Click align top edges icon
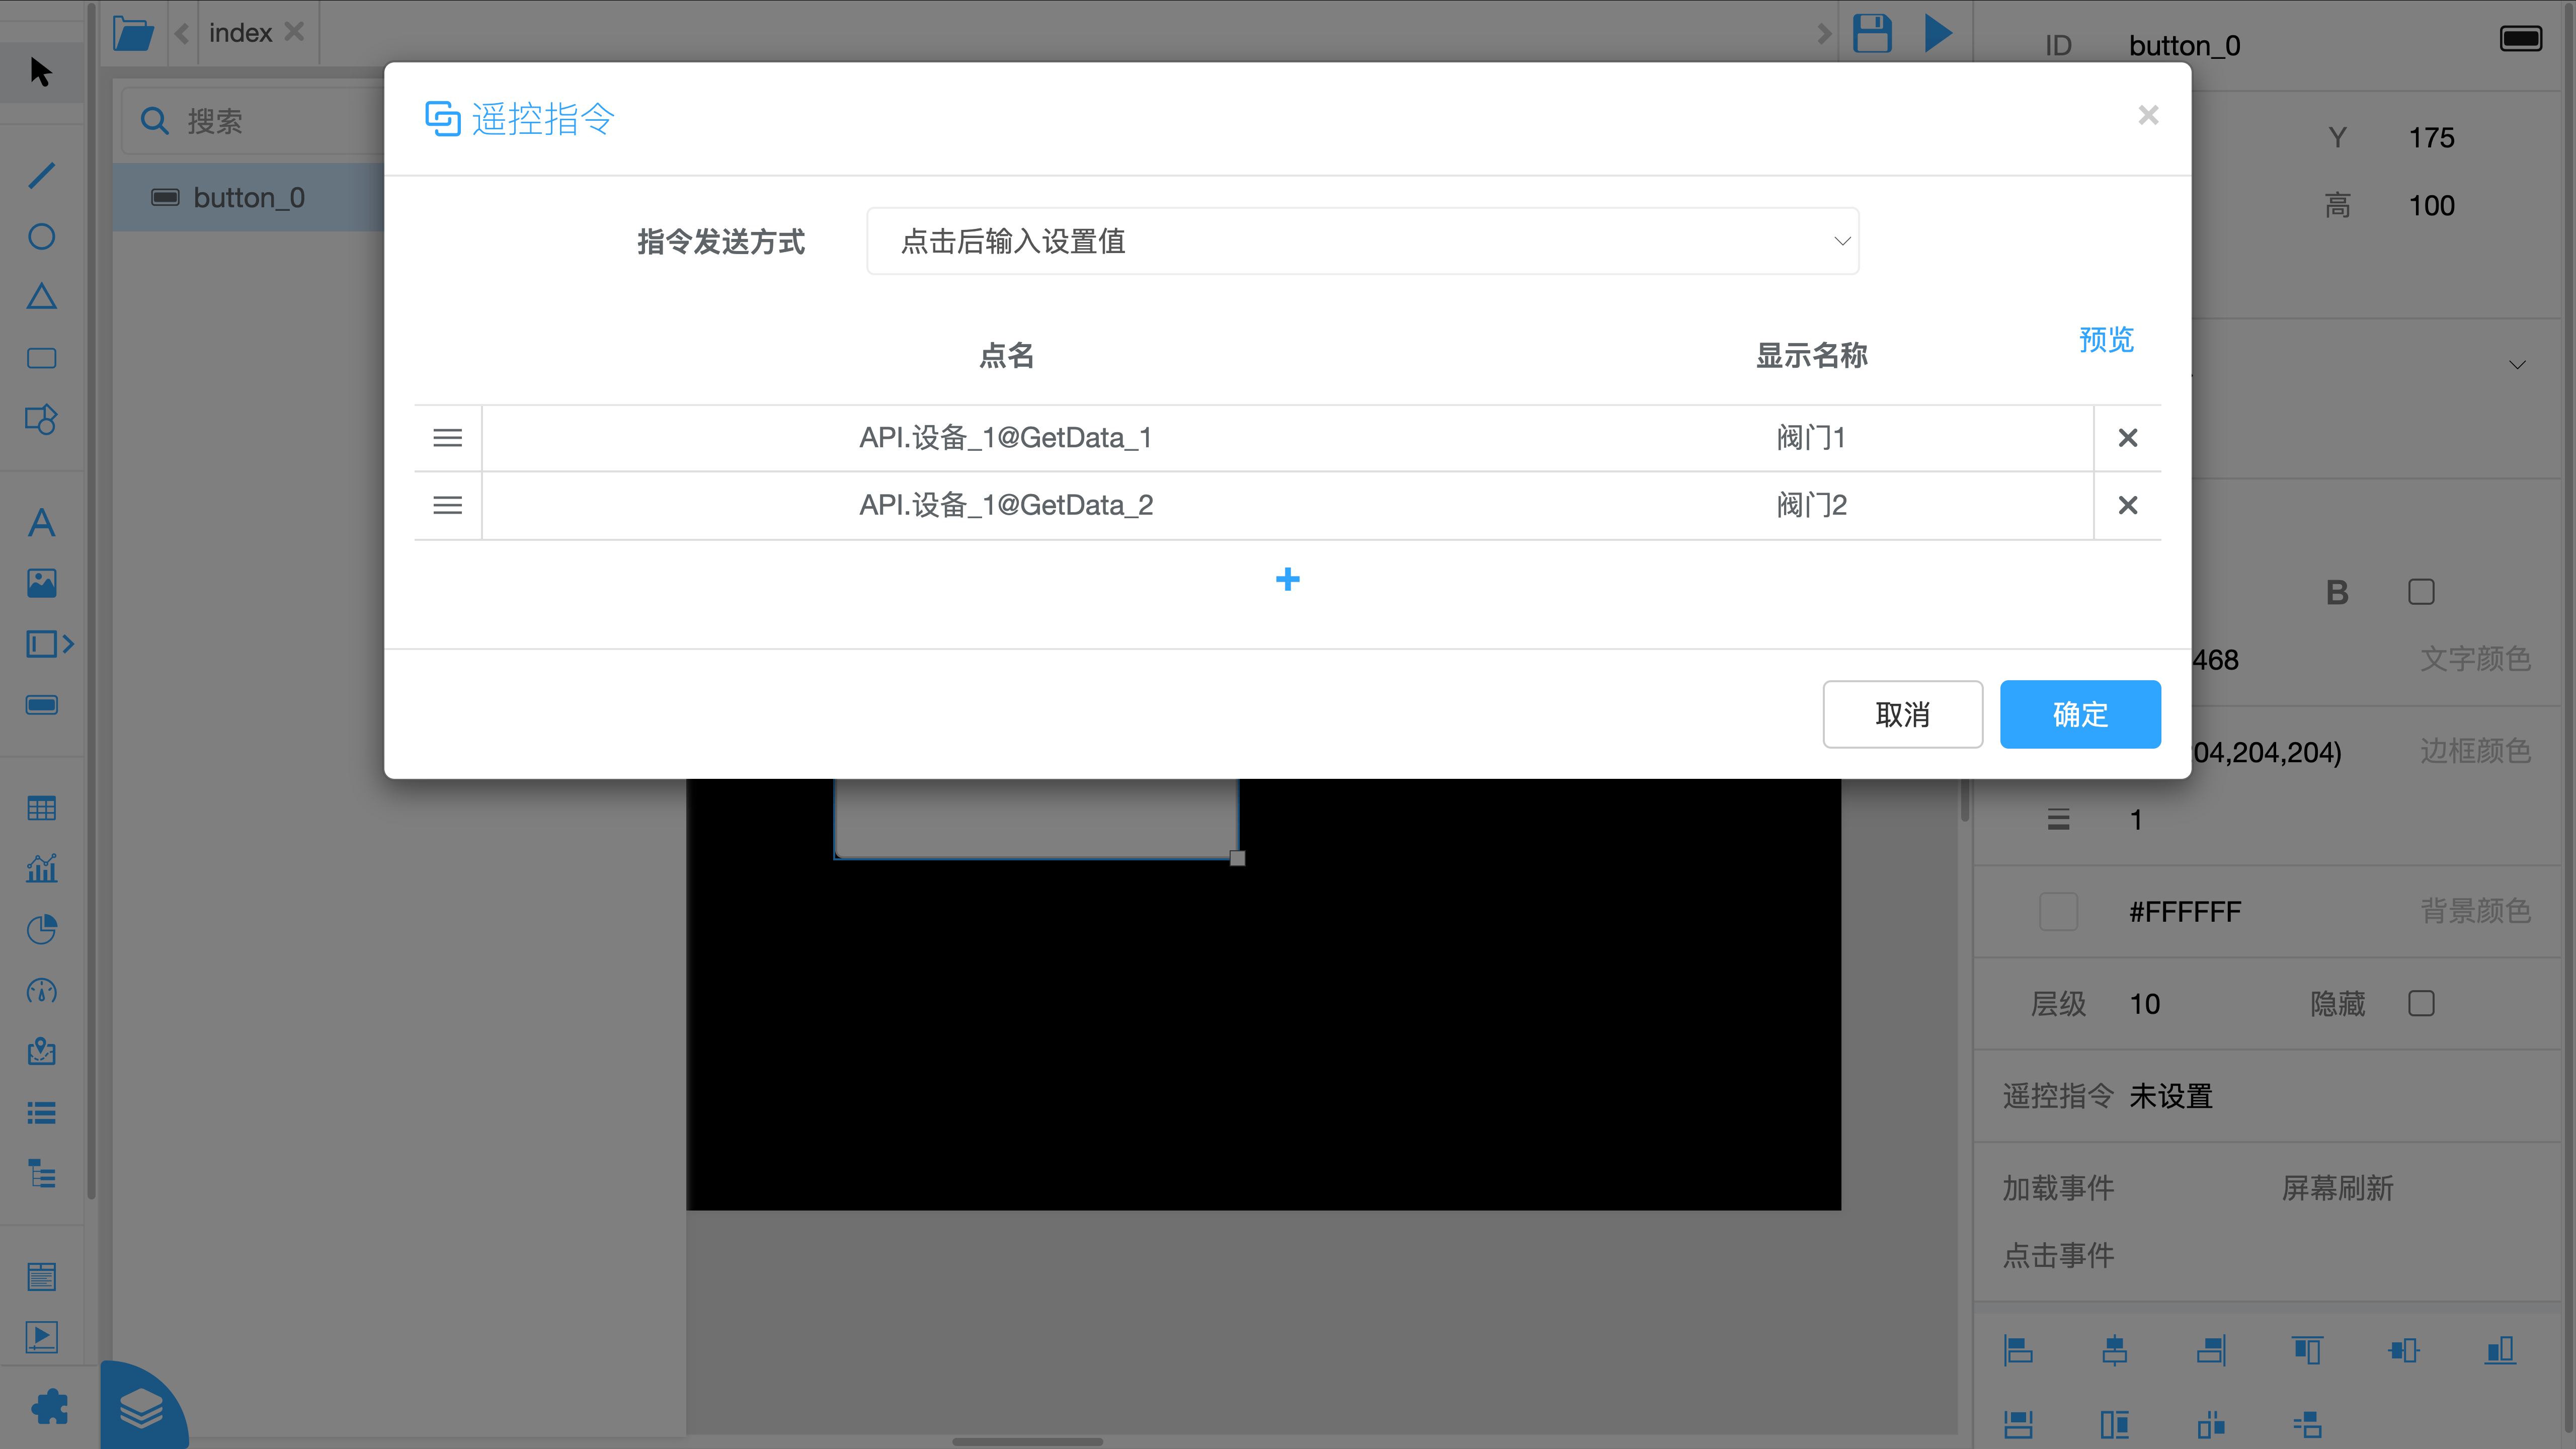Image resolution: width=2576 pixels, height=1449 pixels. click(x=2307, y=1350)
